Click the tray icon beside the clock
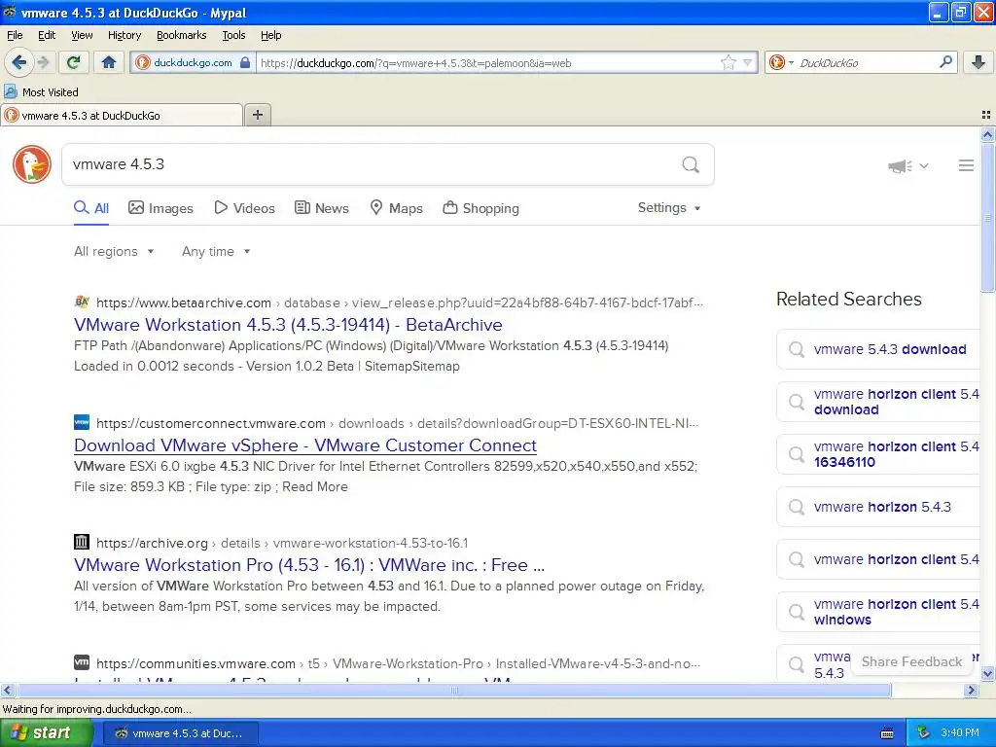The width and height of the screenshot is (996, 747). click(923, 733)
